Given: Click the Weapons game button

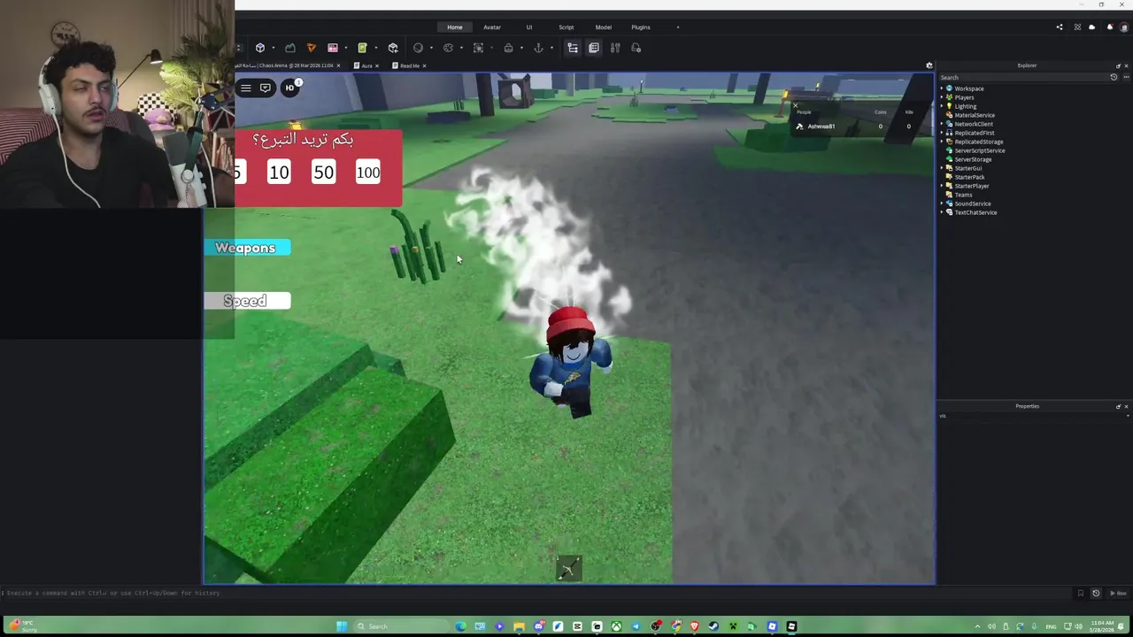Looking at the screenshot, I should coord(247,248).
